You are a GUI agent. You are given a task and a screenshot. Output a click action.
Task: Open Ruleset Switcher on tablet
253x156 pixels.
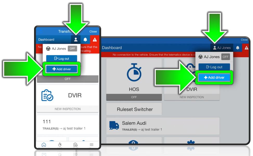coord(134,109)
